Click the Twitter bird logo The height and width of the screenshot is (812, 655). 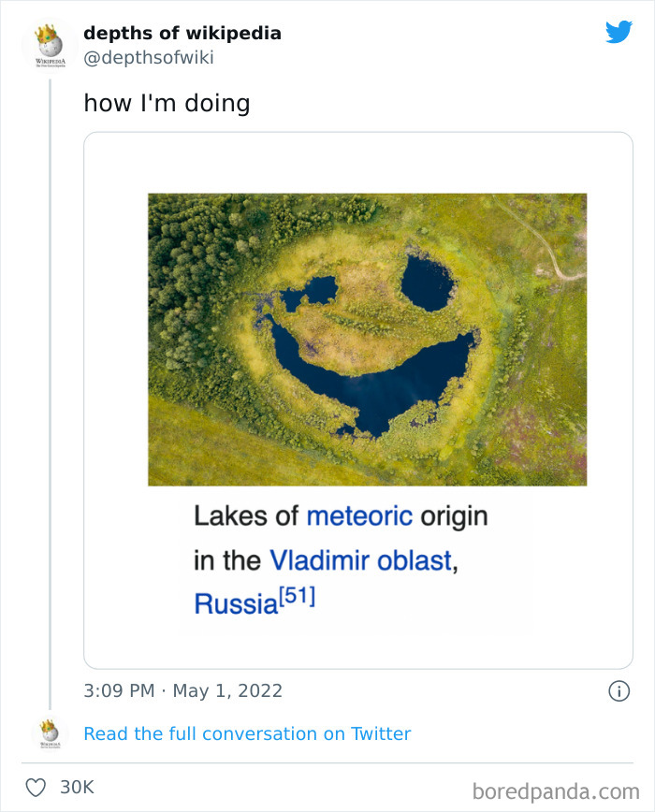[619, 33]
